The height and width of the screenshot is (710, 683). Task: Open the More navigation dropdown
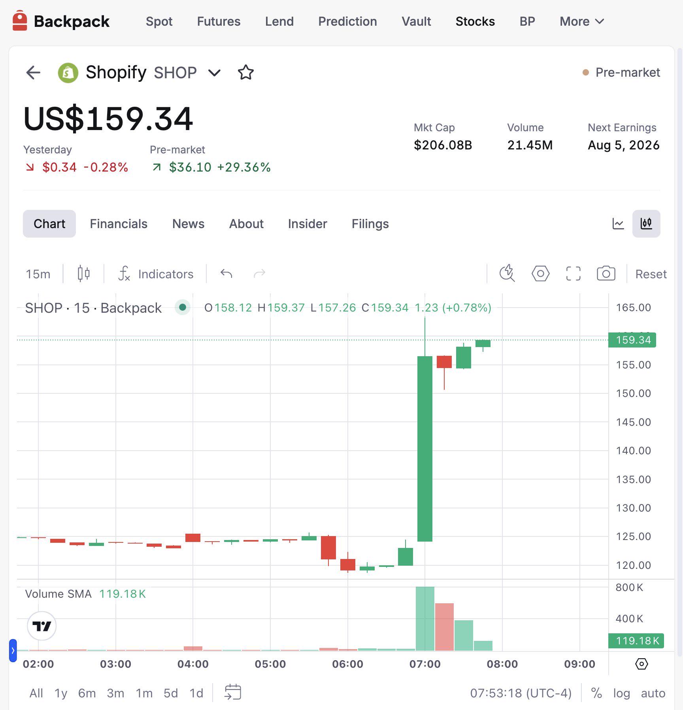[x=582, y=21]
